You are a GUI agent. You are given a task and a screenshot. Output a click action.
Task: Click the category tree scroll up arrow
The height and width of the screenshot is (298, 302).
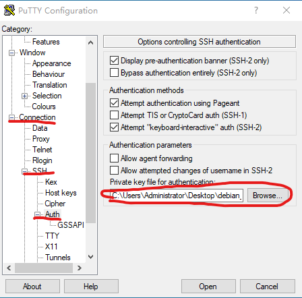[90, 42]
